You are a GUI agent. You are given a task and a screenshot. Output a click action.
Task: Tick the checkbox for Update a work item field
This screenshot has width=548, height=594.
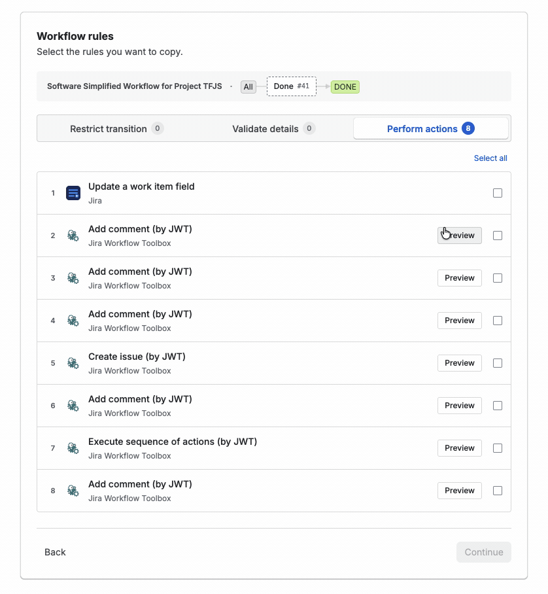(x=498, y=193)
